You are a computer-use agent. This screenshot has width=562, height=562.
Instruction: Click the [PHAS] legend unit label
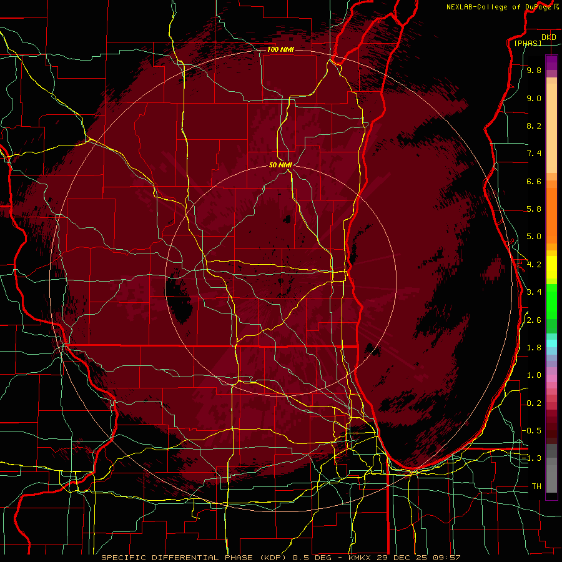click(528, 43)
